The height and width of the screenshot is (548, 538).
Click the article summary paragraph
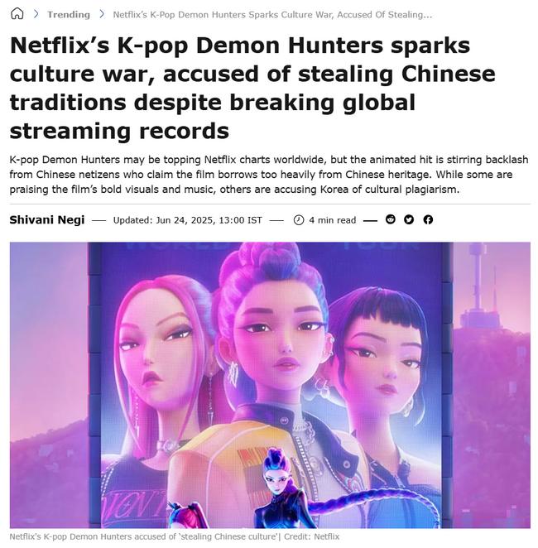pos(269,175)
